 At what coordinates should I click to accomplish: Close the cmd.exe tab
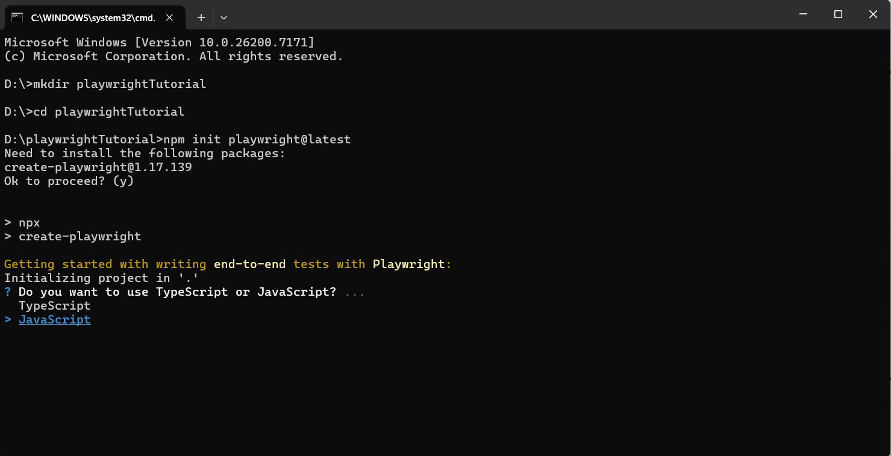pos(170,17)
